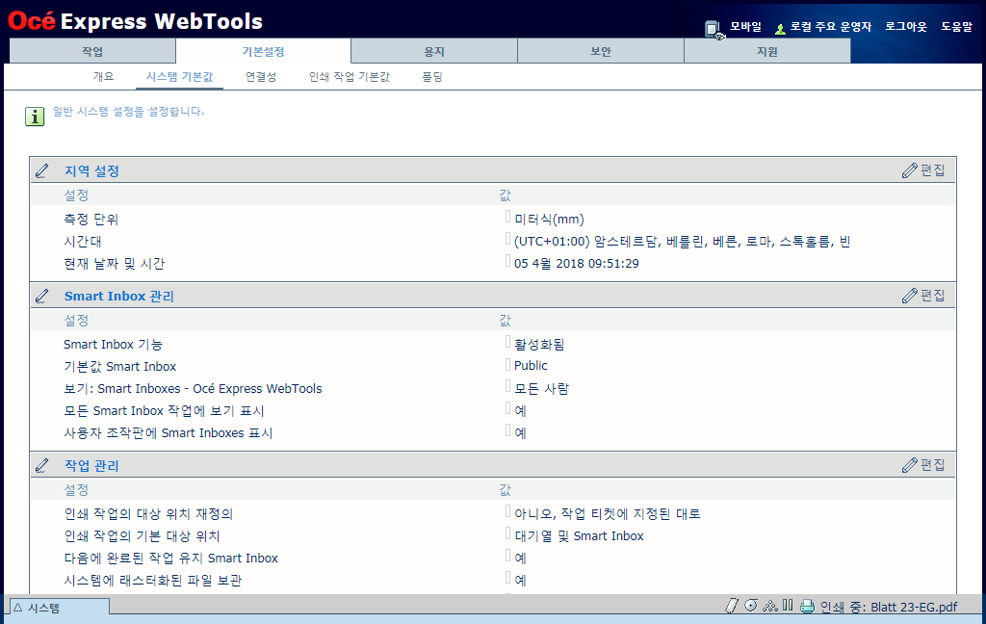This screenshot has height=624, width=986.
Task: Click the value 미터식(mm)
Action: [x=549, y=220]
